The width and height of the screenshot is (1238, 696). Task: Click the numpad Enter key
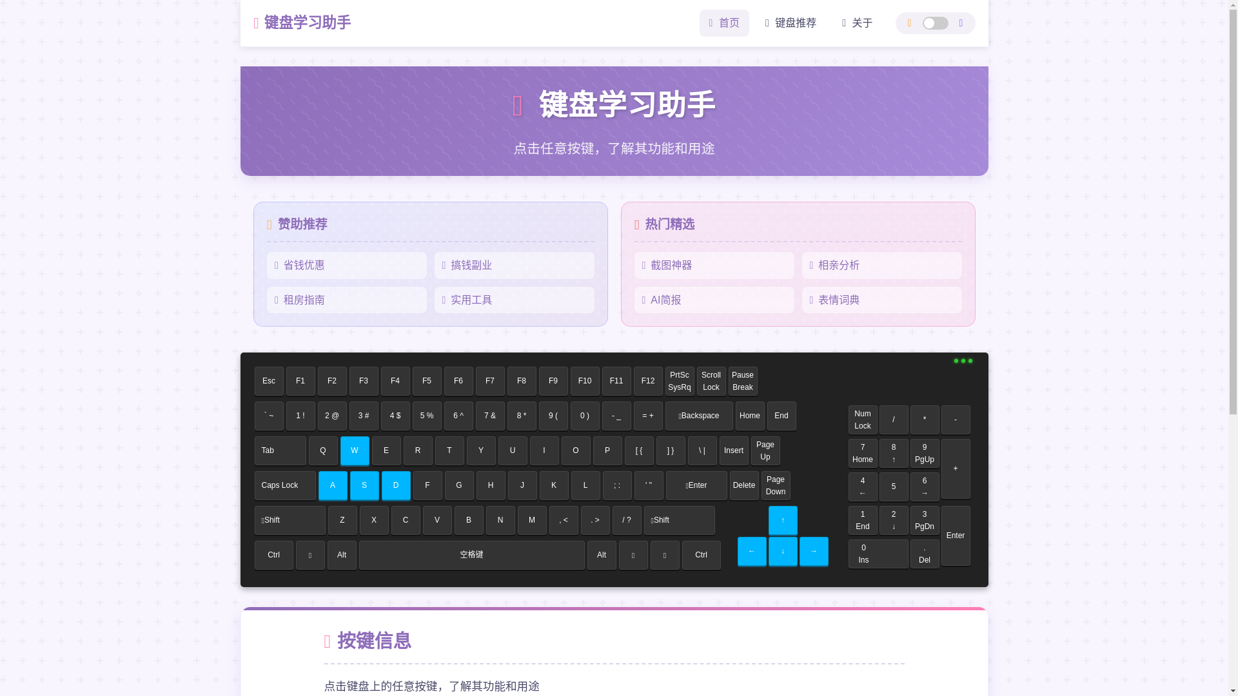click(x=956, y=536)
